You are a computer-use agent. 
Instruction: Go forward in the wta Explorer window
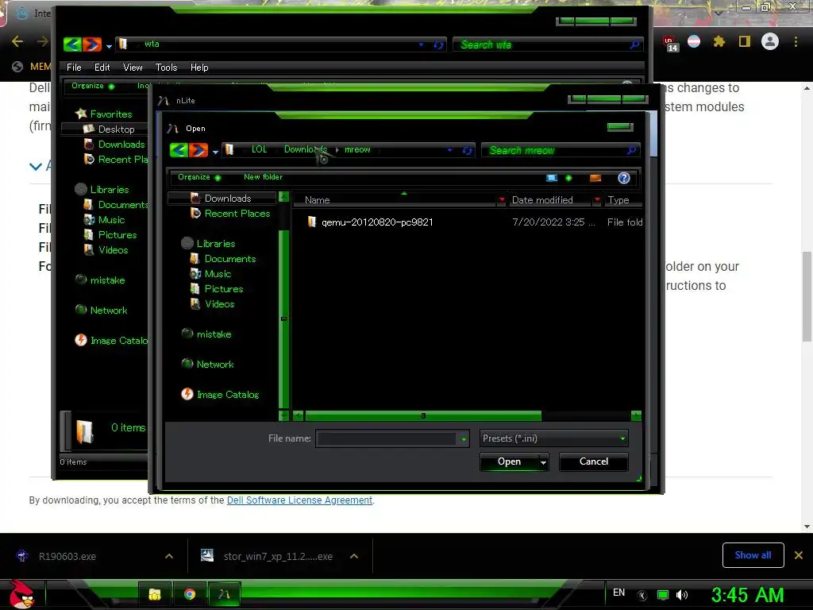click(92, 44)
